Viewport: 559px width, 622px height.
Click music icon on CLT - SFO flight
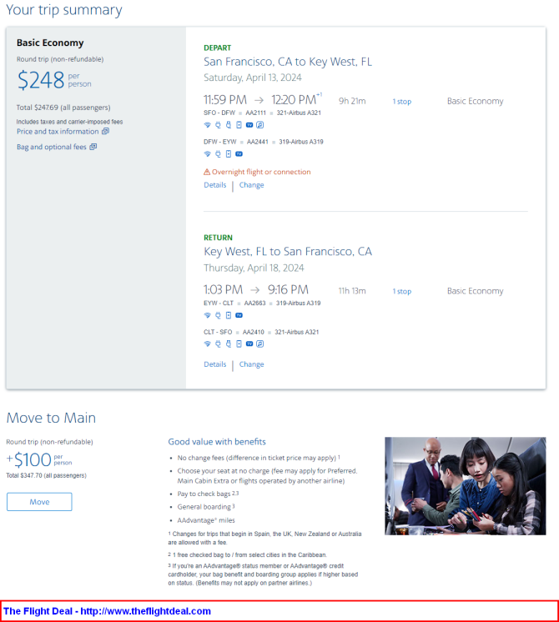coord(259,344)
